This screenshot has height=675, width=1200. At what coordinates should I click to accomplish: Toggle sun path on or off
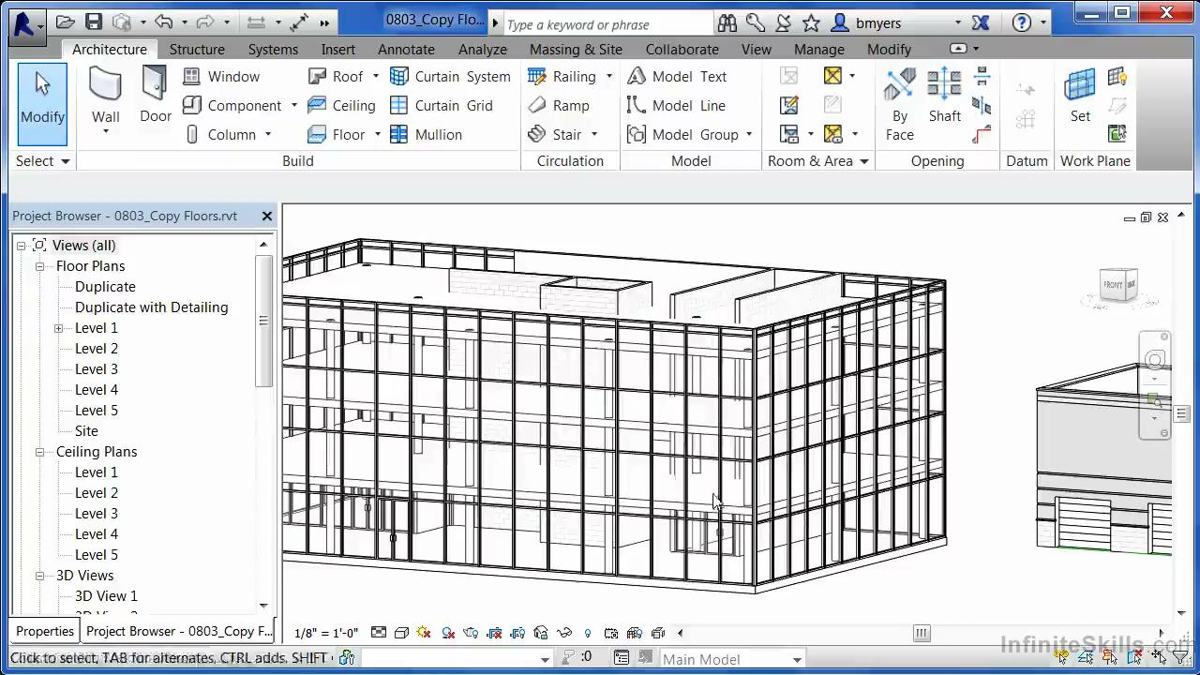[x=424, y=633]
